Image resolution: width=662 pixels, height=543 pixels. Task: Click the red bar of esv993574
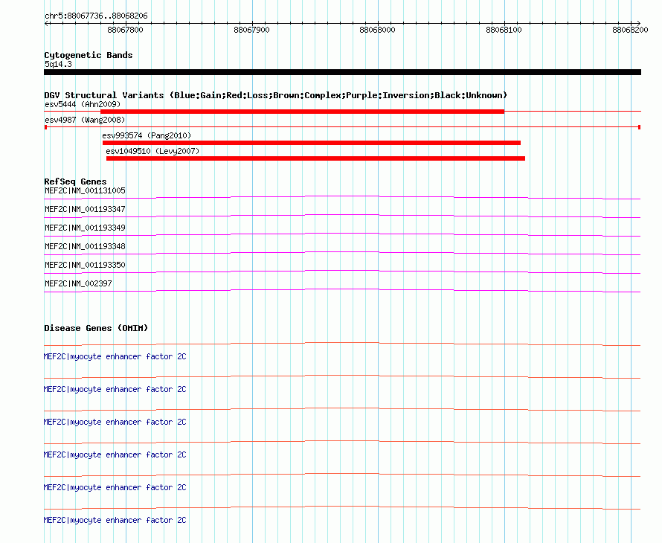312,143
